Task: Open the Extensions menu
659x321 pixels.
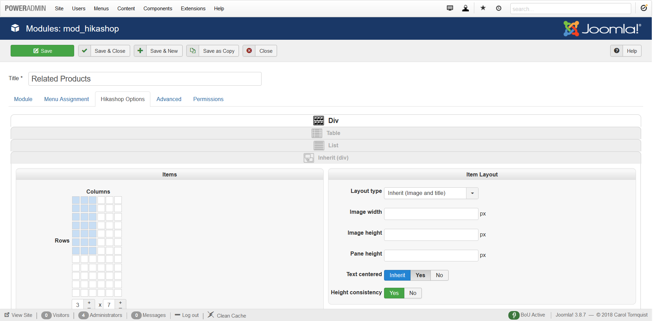Action: (x=193, y=9)
